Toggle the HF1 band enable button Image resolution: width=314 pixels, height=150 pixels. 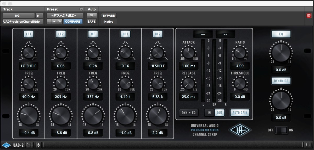click(x=125, y=34)
